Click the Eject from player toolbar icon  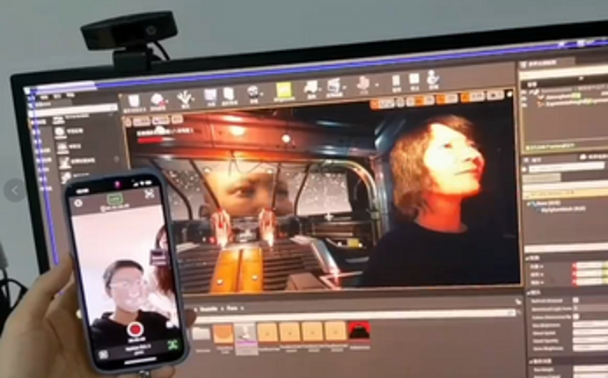click(x=433, y=78)
